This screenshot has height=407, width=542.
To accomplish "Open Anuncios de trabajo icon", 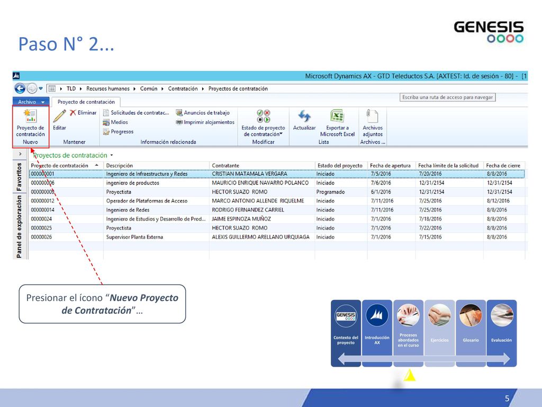I will (x=179, y=112).
